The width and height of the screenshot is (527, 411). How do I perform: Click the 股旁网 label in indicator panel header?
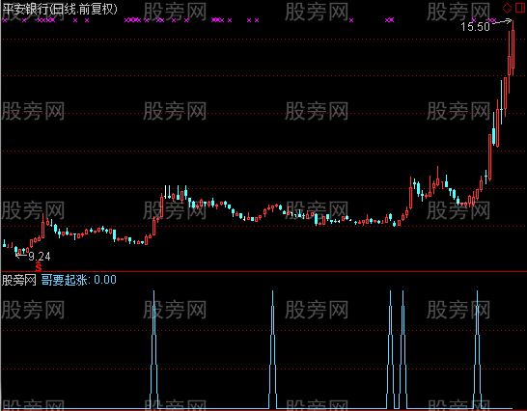coord(19,280)
